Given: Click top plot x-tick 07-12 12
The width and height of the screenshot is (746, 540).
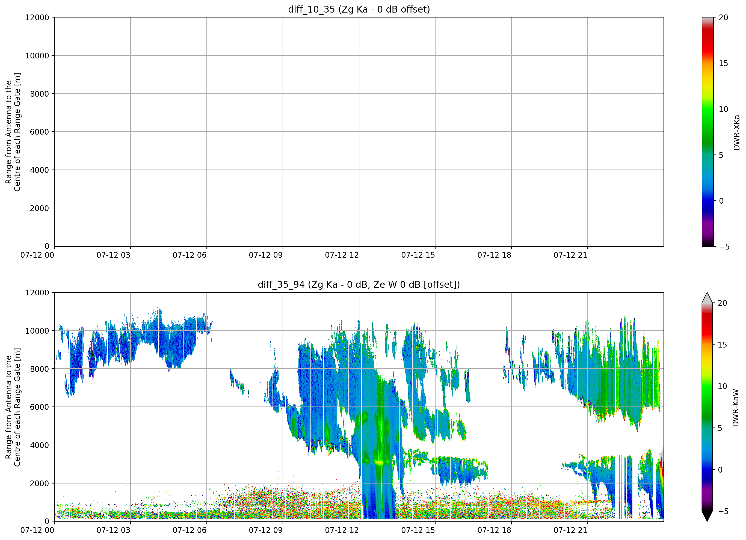Looking at the screenshot, I should [x=342, y=255].
